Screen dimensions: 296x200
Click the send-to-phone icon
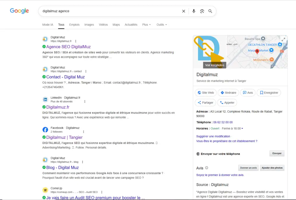(x=198, y=154)
